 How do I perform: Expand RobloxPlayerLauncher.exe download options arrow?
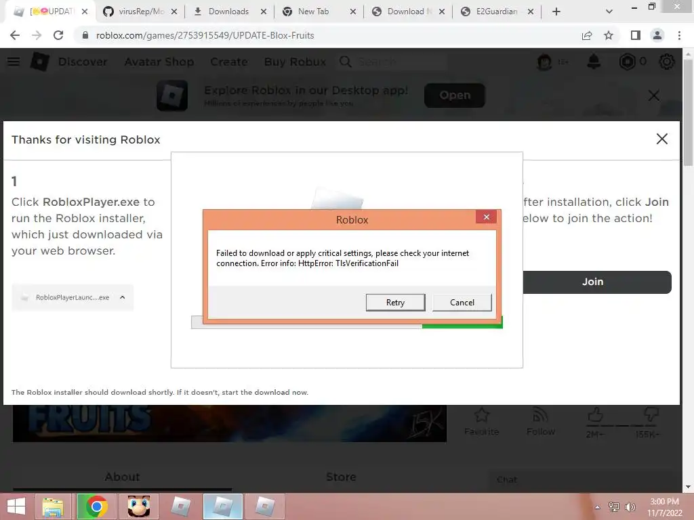[123, 297]
